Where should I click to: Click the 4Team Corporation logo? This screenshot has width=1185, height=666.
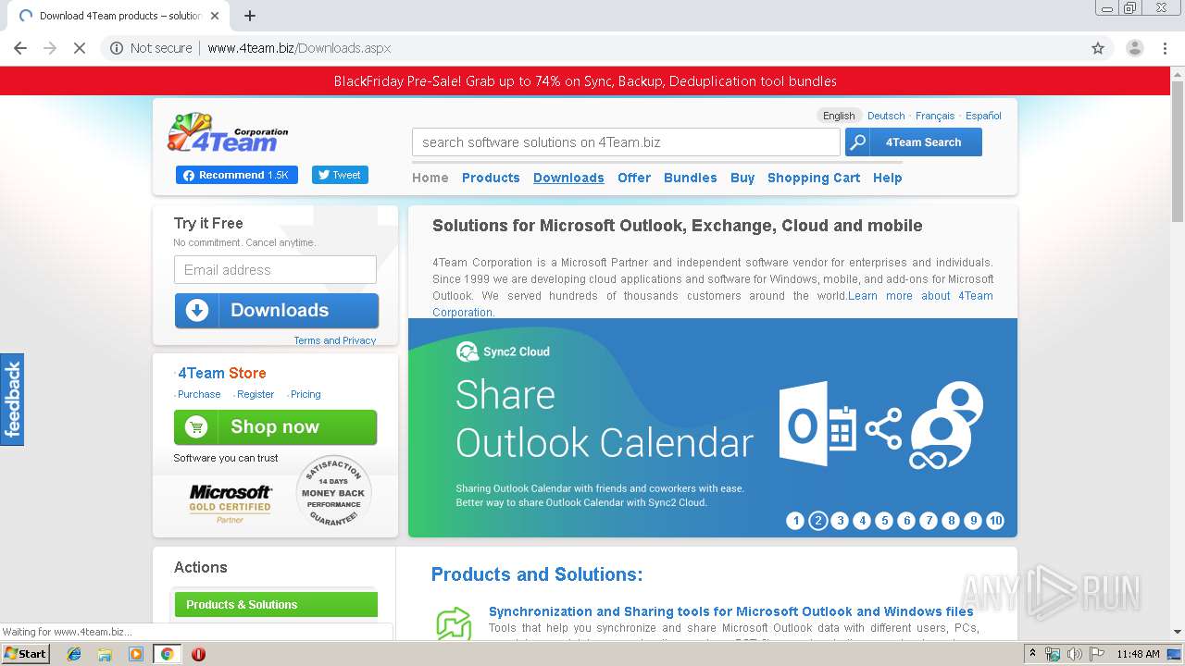(x=228, y=132)
